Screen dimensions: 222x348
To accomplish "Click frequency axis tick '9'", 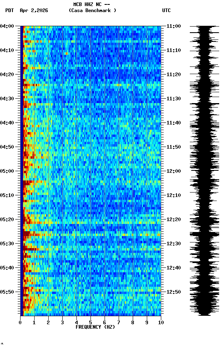I will pos(147,323).
